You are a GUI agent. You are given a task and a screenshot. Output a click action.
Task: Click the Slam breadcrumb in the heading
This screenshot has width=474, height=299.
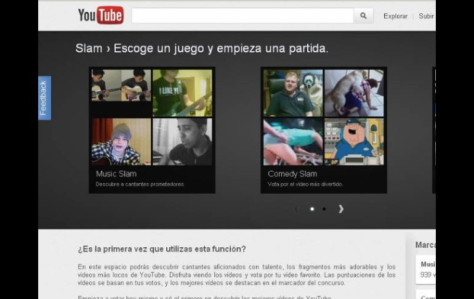(89, 48)
